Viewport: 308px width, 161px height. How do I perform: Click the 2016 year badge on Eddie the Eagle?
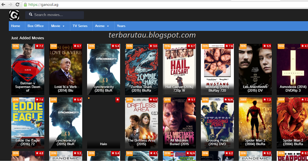15,100
